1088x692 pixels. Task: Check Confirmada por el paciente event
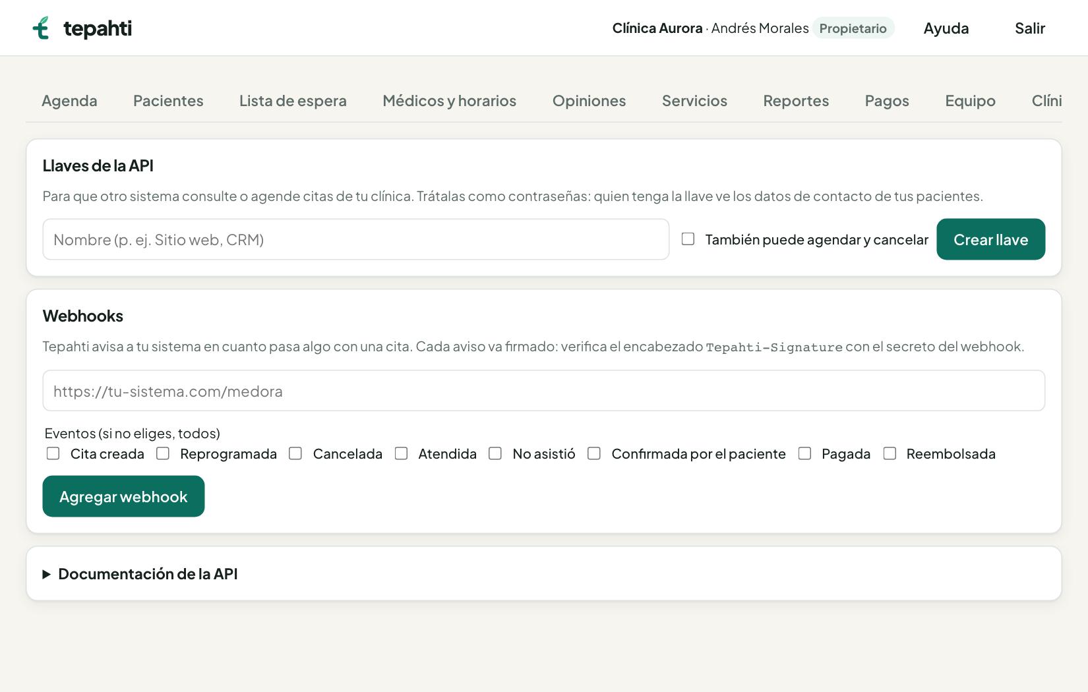click(594, 453)
